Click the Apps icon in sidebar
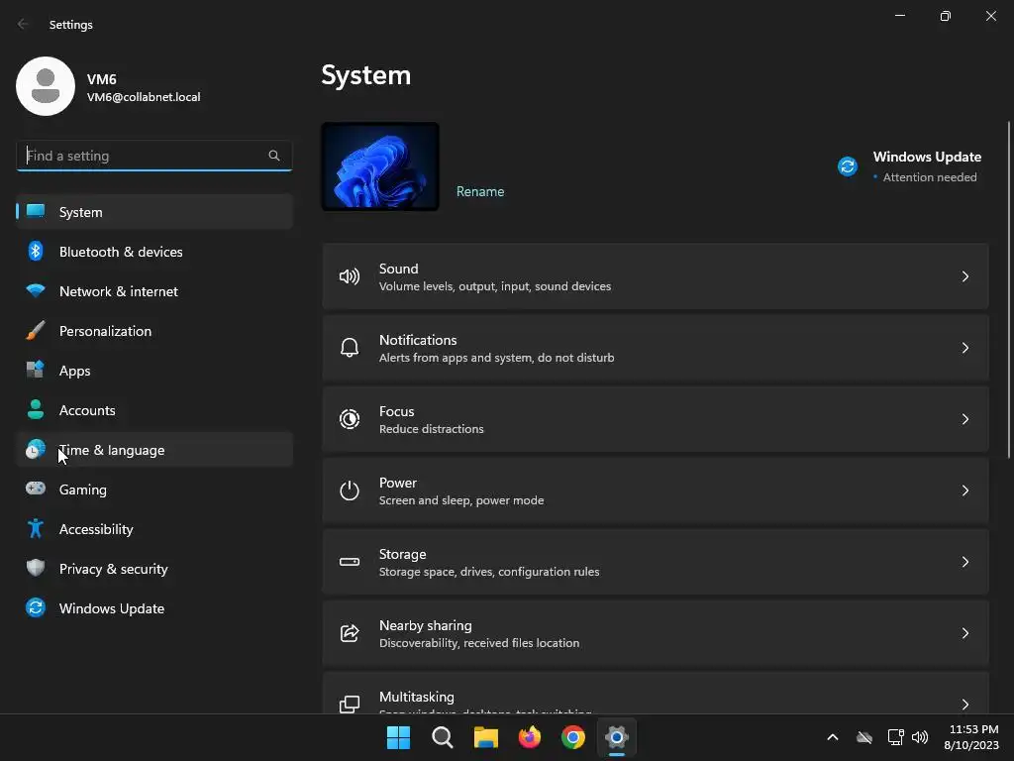 point(36,371)
